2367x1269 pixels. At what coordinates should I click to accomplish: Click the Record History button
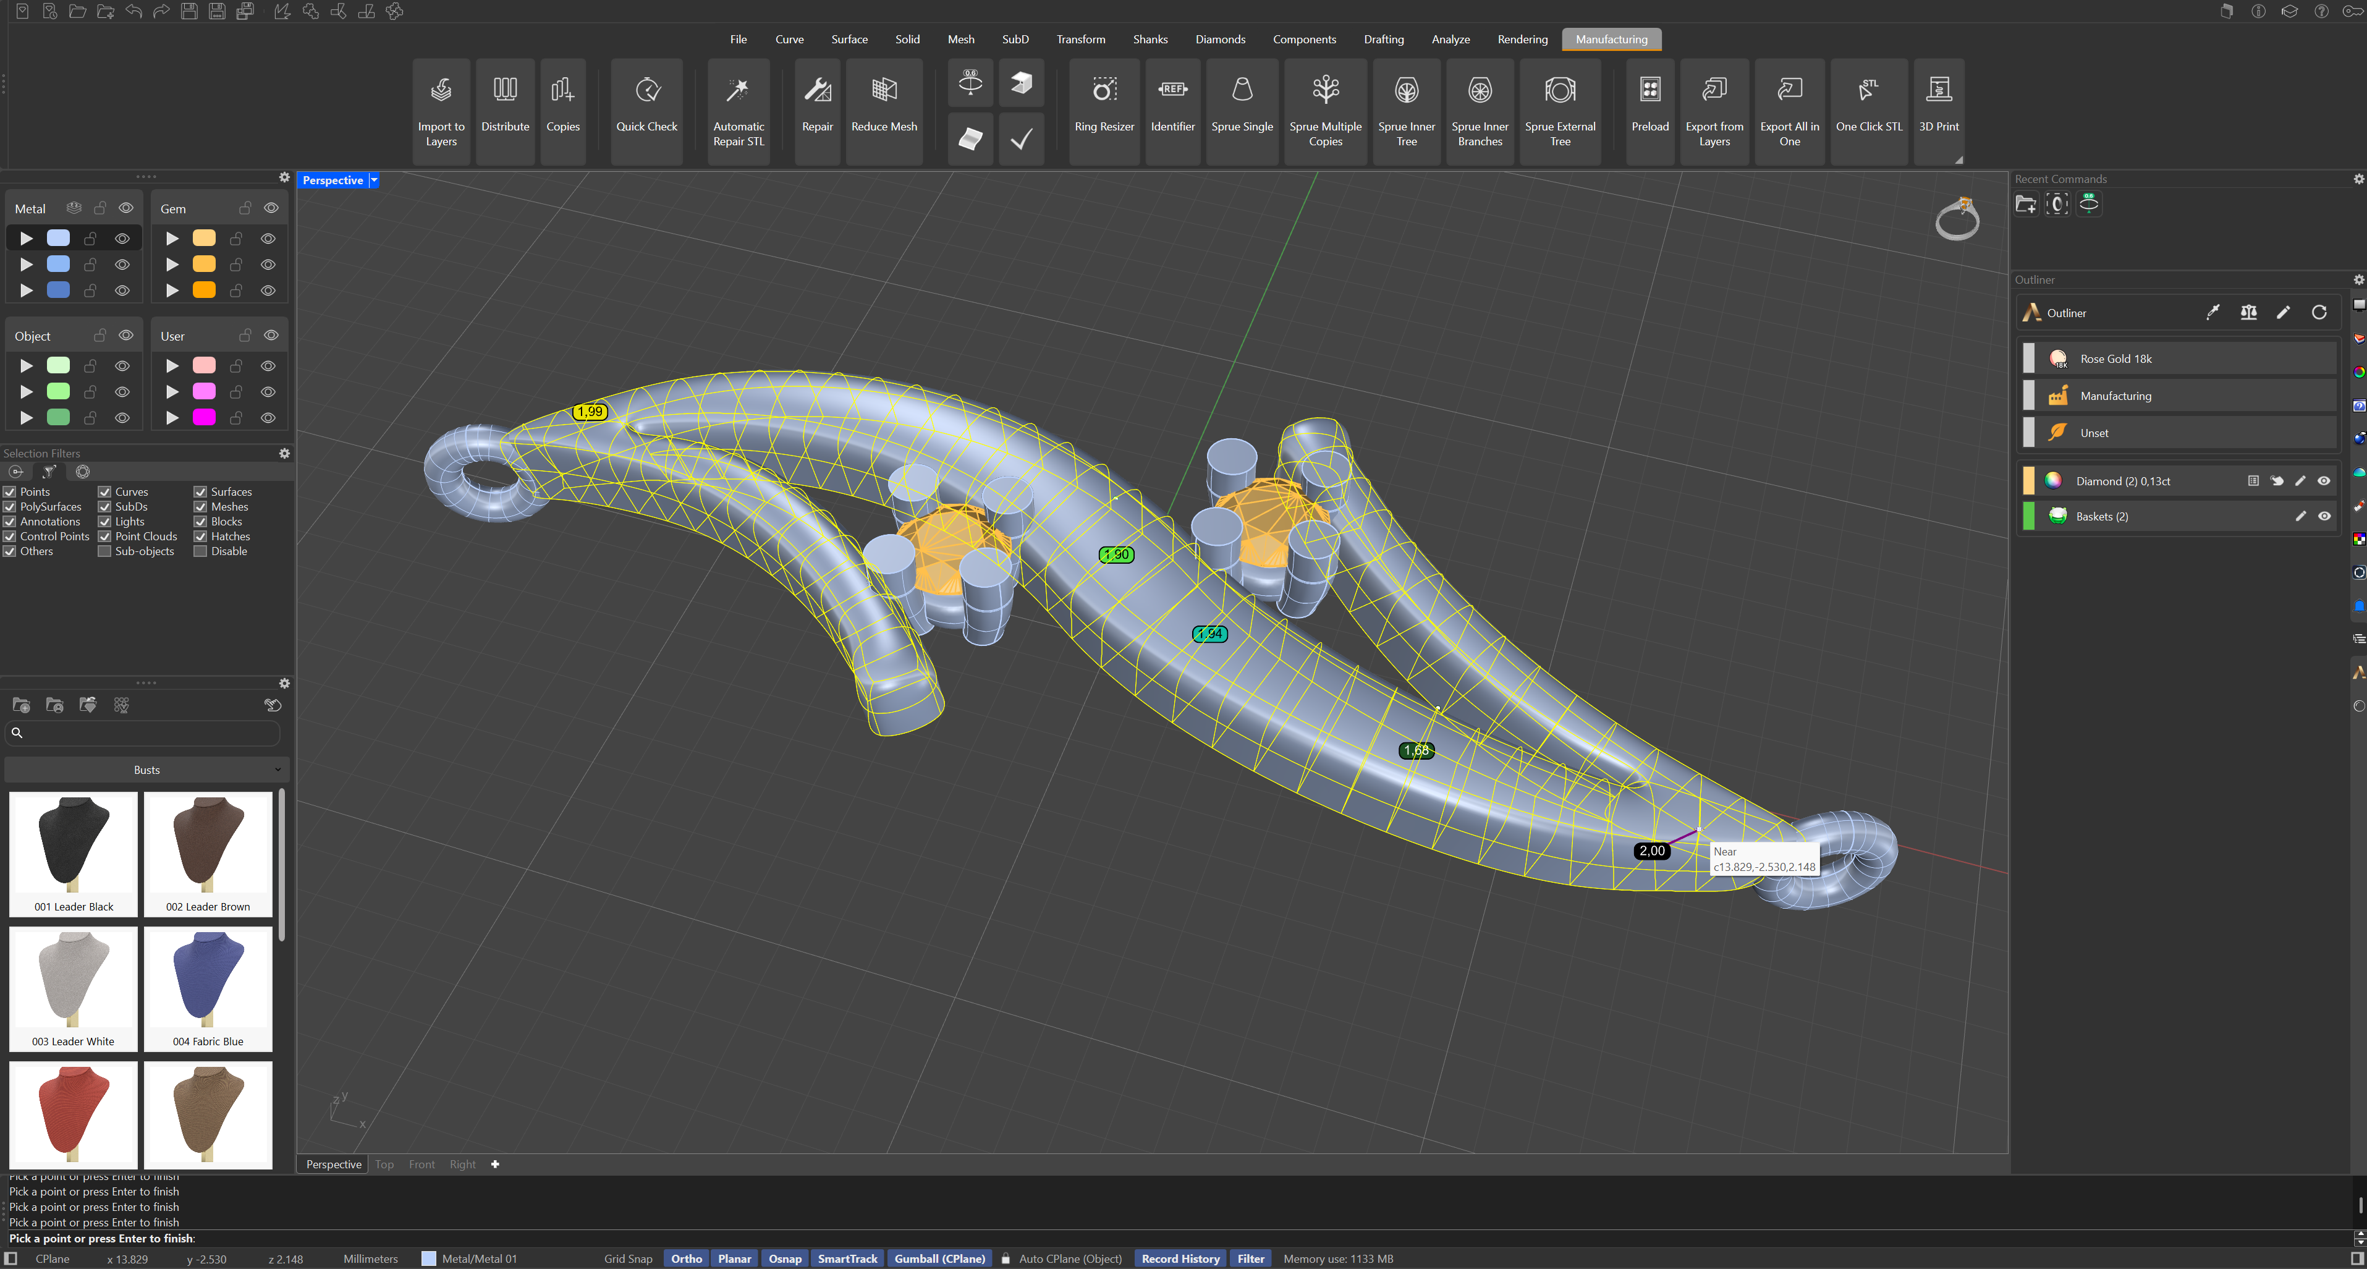1181,1259
